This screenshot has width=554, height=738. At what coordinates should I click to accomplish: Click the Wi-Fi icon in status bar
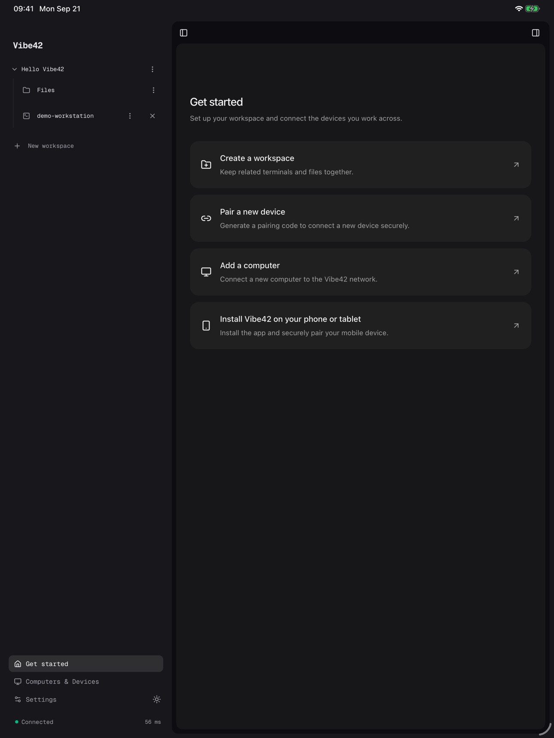pos(519,9)
